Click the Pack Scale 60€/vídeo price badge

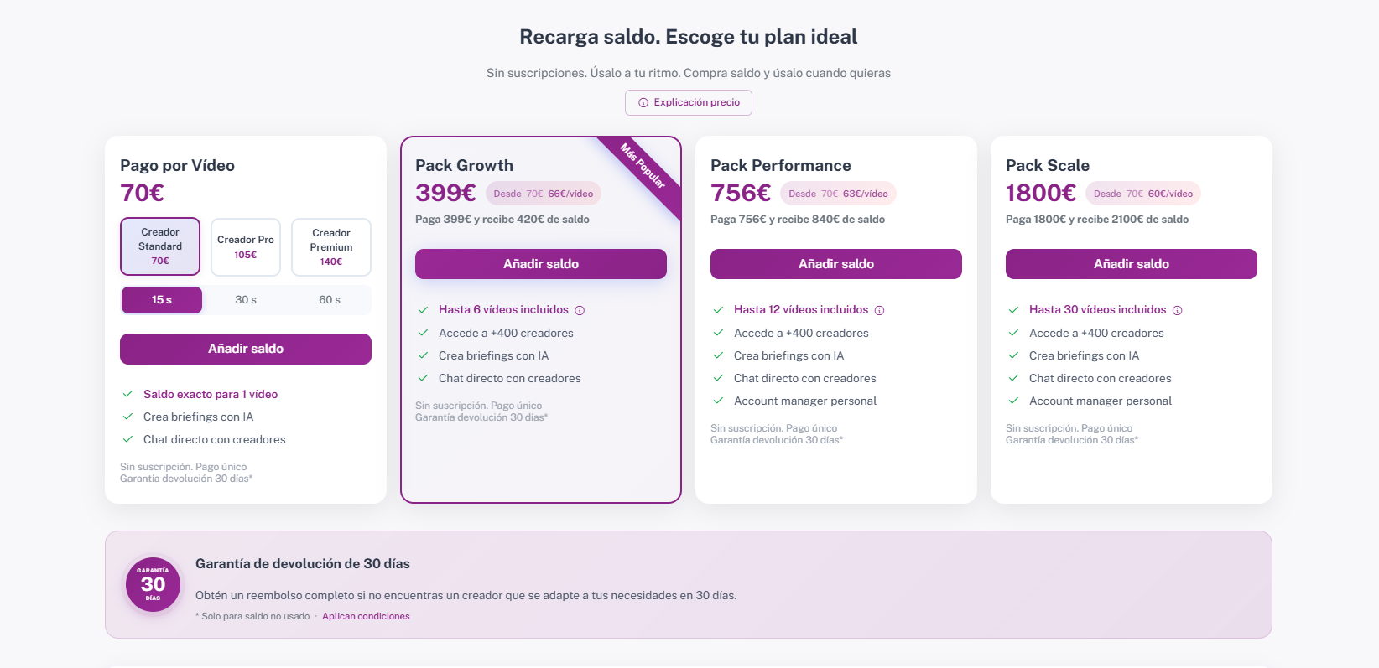click(x=1142, y=194)
